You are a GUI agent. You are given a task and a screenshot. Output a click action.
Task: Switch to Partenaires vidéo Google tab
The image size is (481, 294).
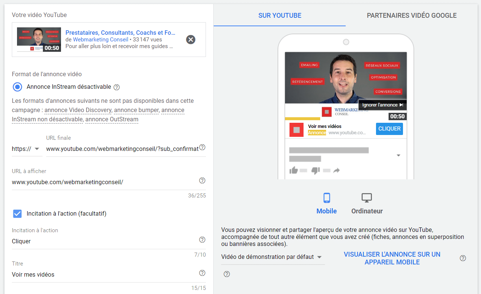pyautogui.click(x=411, y=16)
